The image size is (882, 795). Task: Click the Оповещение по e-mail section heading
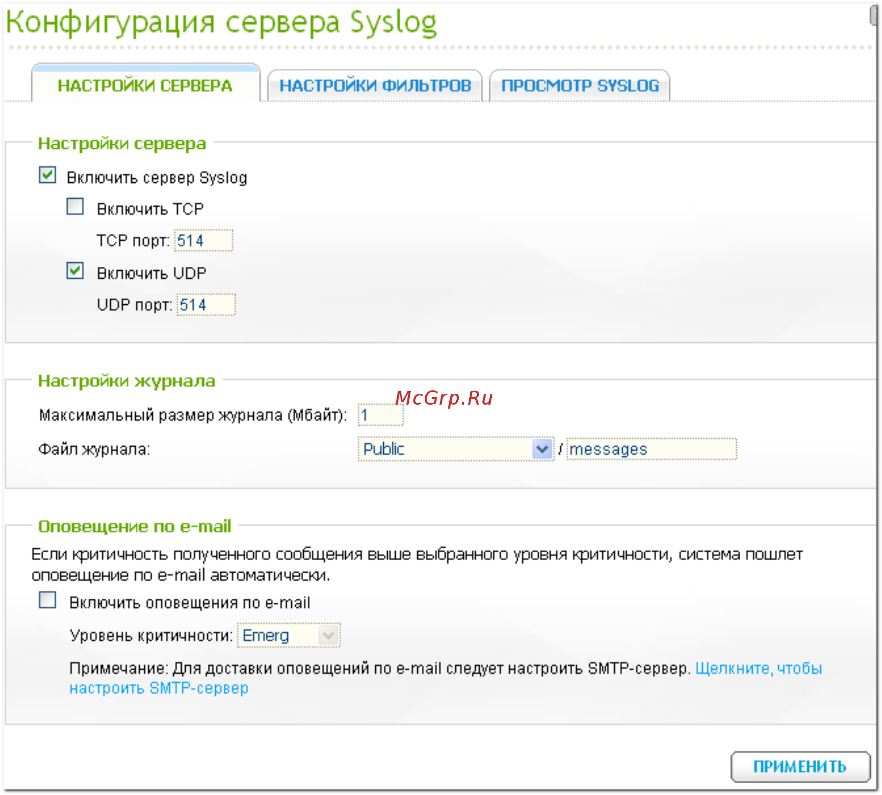click(x=135, y=526)
